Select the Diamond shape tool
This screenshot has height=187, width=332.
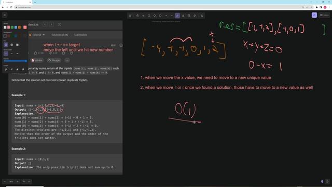coord(155,16)
